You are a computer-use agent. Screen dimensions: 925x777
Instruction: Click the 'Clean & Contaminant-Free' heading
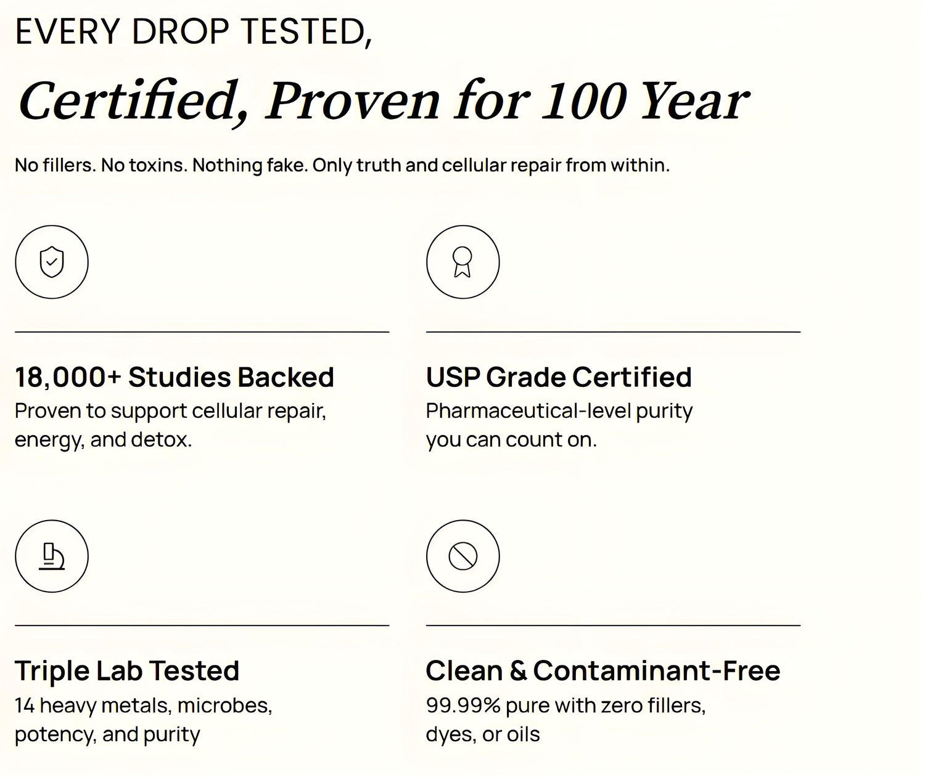coord(602,671)
